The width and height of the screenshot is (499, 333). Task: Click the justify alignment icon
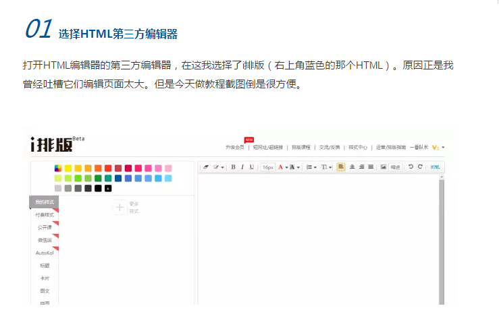pyautogui.click(x=371, y=167)
